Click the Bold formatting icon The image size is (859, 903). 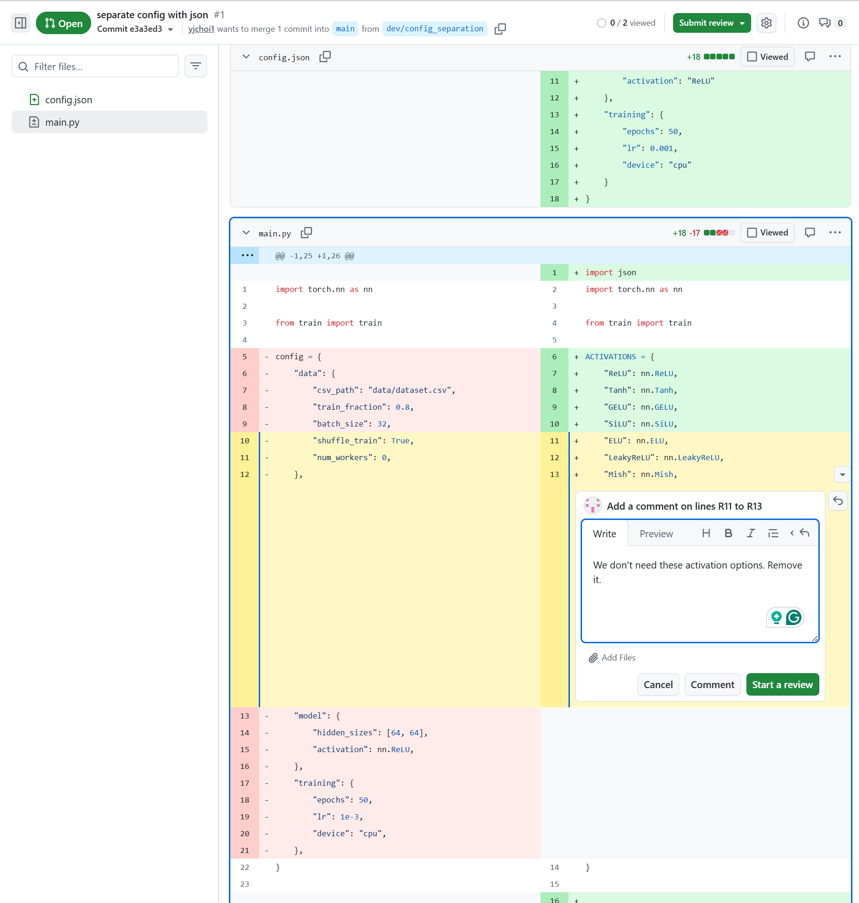pos(728,533)
